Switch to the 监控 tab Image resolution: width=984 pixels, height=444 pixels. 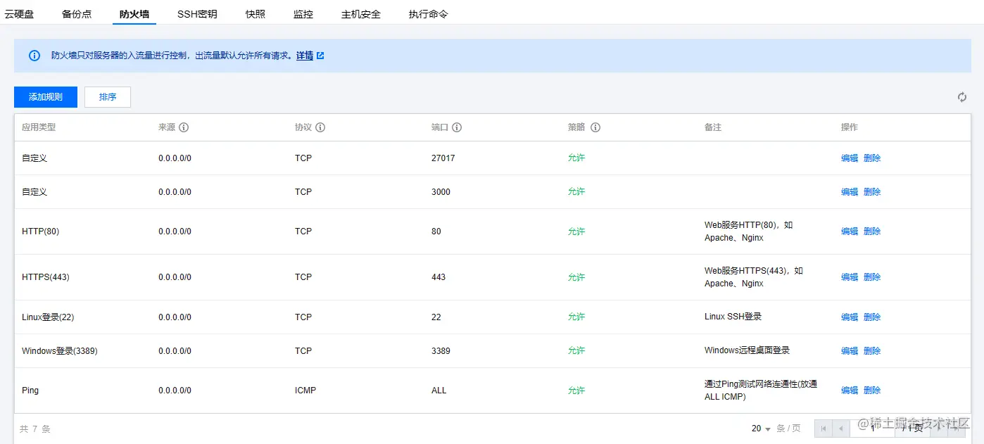coord(303,14)
